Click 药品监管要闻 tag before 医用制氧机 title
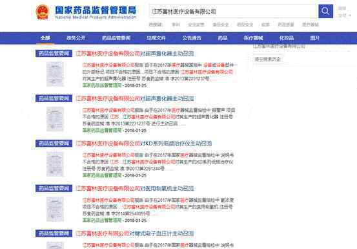The width and height of the screenshot is (357, 249). pyautogui.click(x=54, y=188)
